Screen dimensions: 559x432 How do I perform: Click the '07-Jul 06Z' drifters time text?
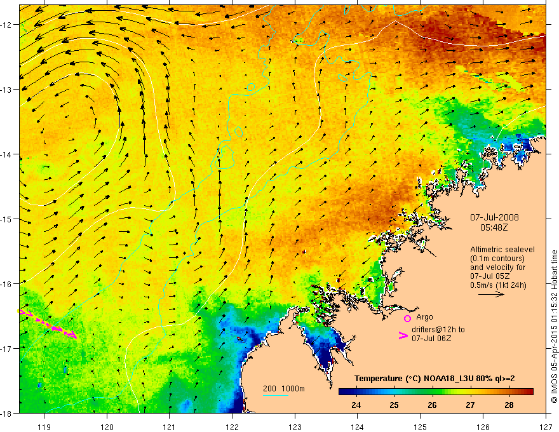431,338
